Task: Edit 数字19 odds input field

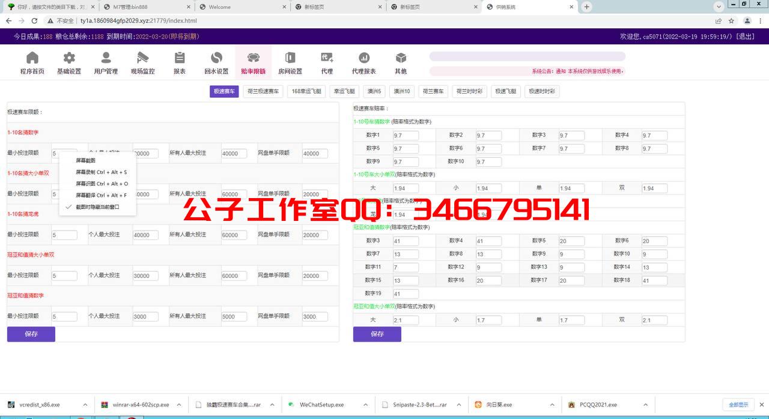Action: coord(406,294)
